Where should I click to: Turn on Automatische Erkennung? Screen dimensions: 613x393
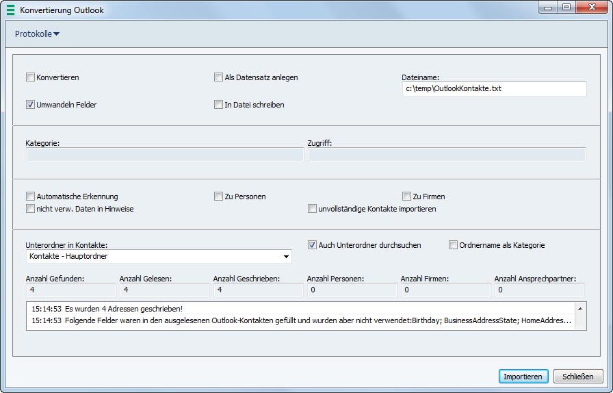click(x=30, y=196)
